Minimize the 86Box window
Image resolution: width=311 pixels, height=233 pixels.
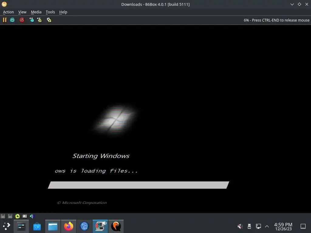pyautogui.click(x=292, y=4)
